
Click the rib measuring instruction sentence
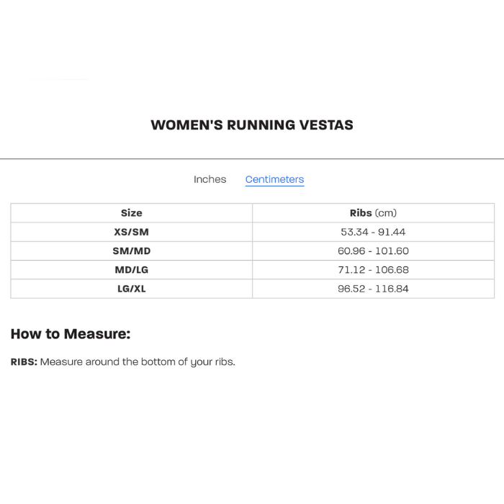(138, 361)
